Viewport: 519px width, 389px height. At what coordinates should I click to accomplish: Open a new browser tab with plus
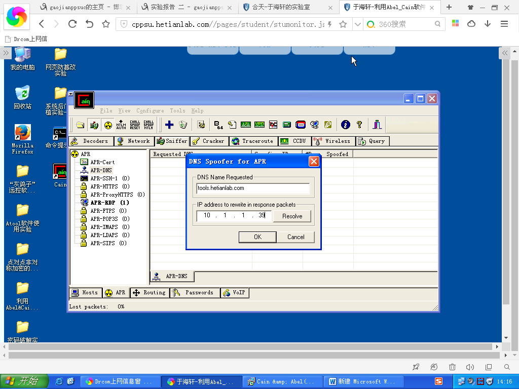click(449, 7)
